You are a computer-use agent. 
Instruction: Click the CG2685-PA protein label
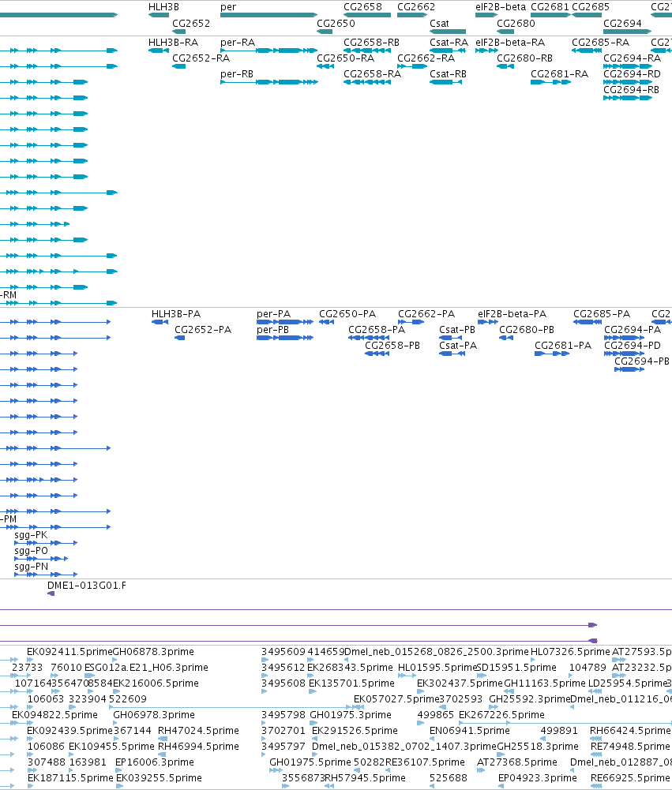(x=602, y=314)
